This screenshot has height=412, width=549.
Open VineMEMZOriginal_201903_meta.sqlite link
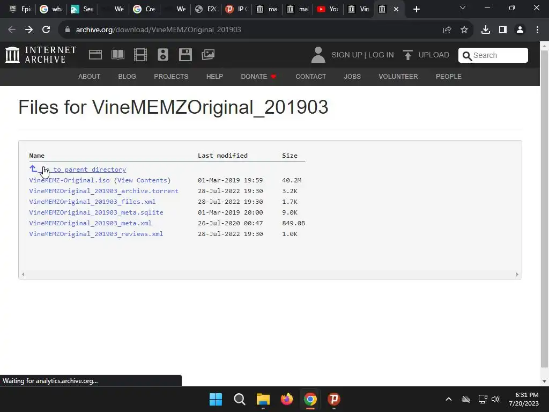[97, 212]
